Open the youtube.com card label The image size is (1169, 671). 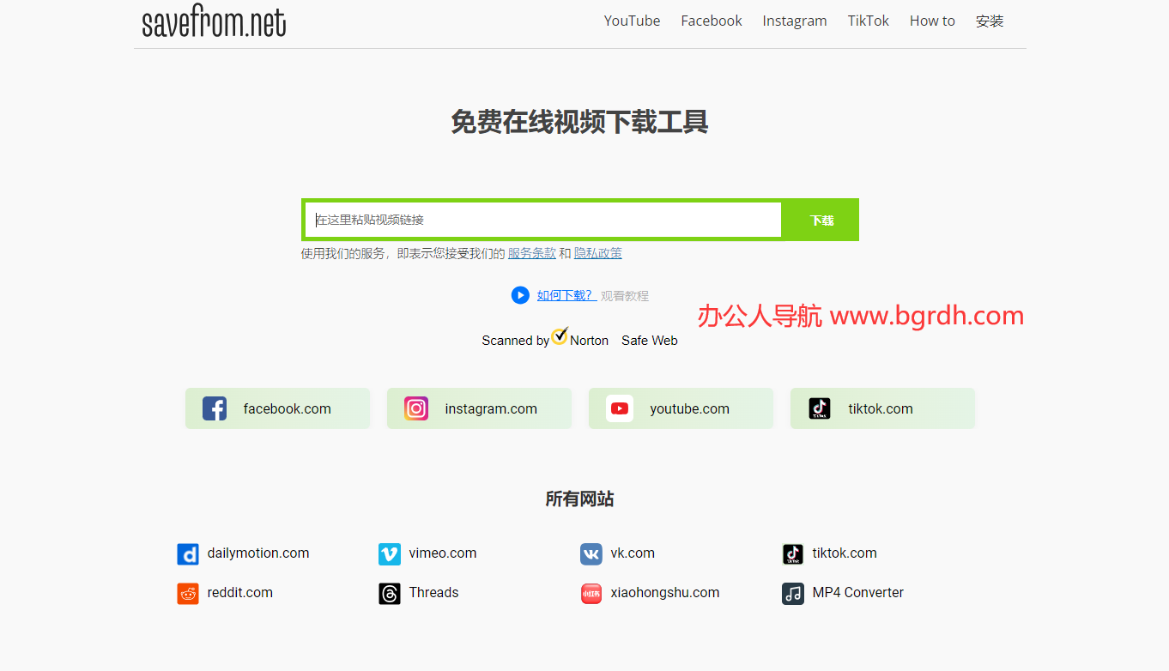[689, 408]
